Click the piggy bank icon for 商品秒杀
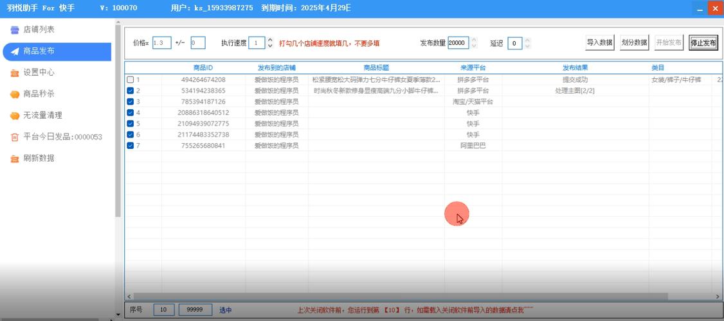The width and height of the screenshot is (724, 321). tap(15, 94)
